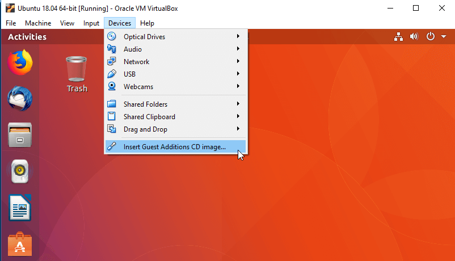Select the Optical Drives menu entry

(175, 36)
